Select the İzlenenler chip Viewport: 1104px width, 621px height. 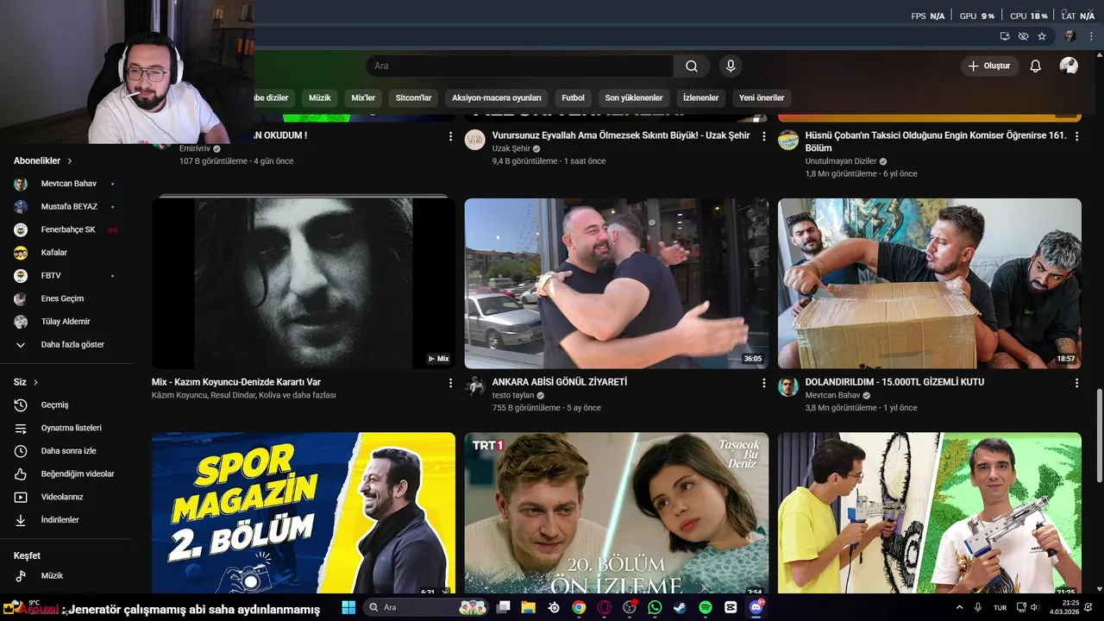[700, 97]
